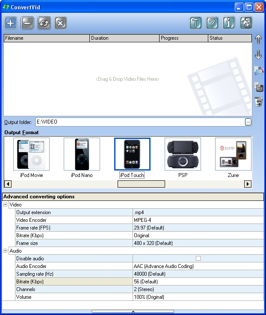Open Video Encoder MPEG-4 value
Viewport: 266px width, 315px height.
tap(198, 220)
